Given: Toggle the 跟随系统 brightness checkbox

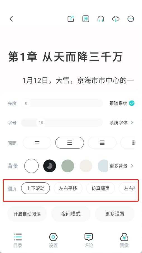Looking at the screenshot, I should tap(132, 103).
